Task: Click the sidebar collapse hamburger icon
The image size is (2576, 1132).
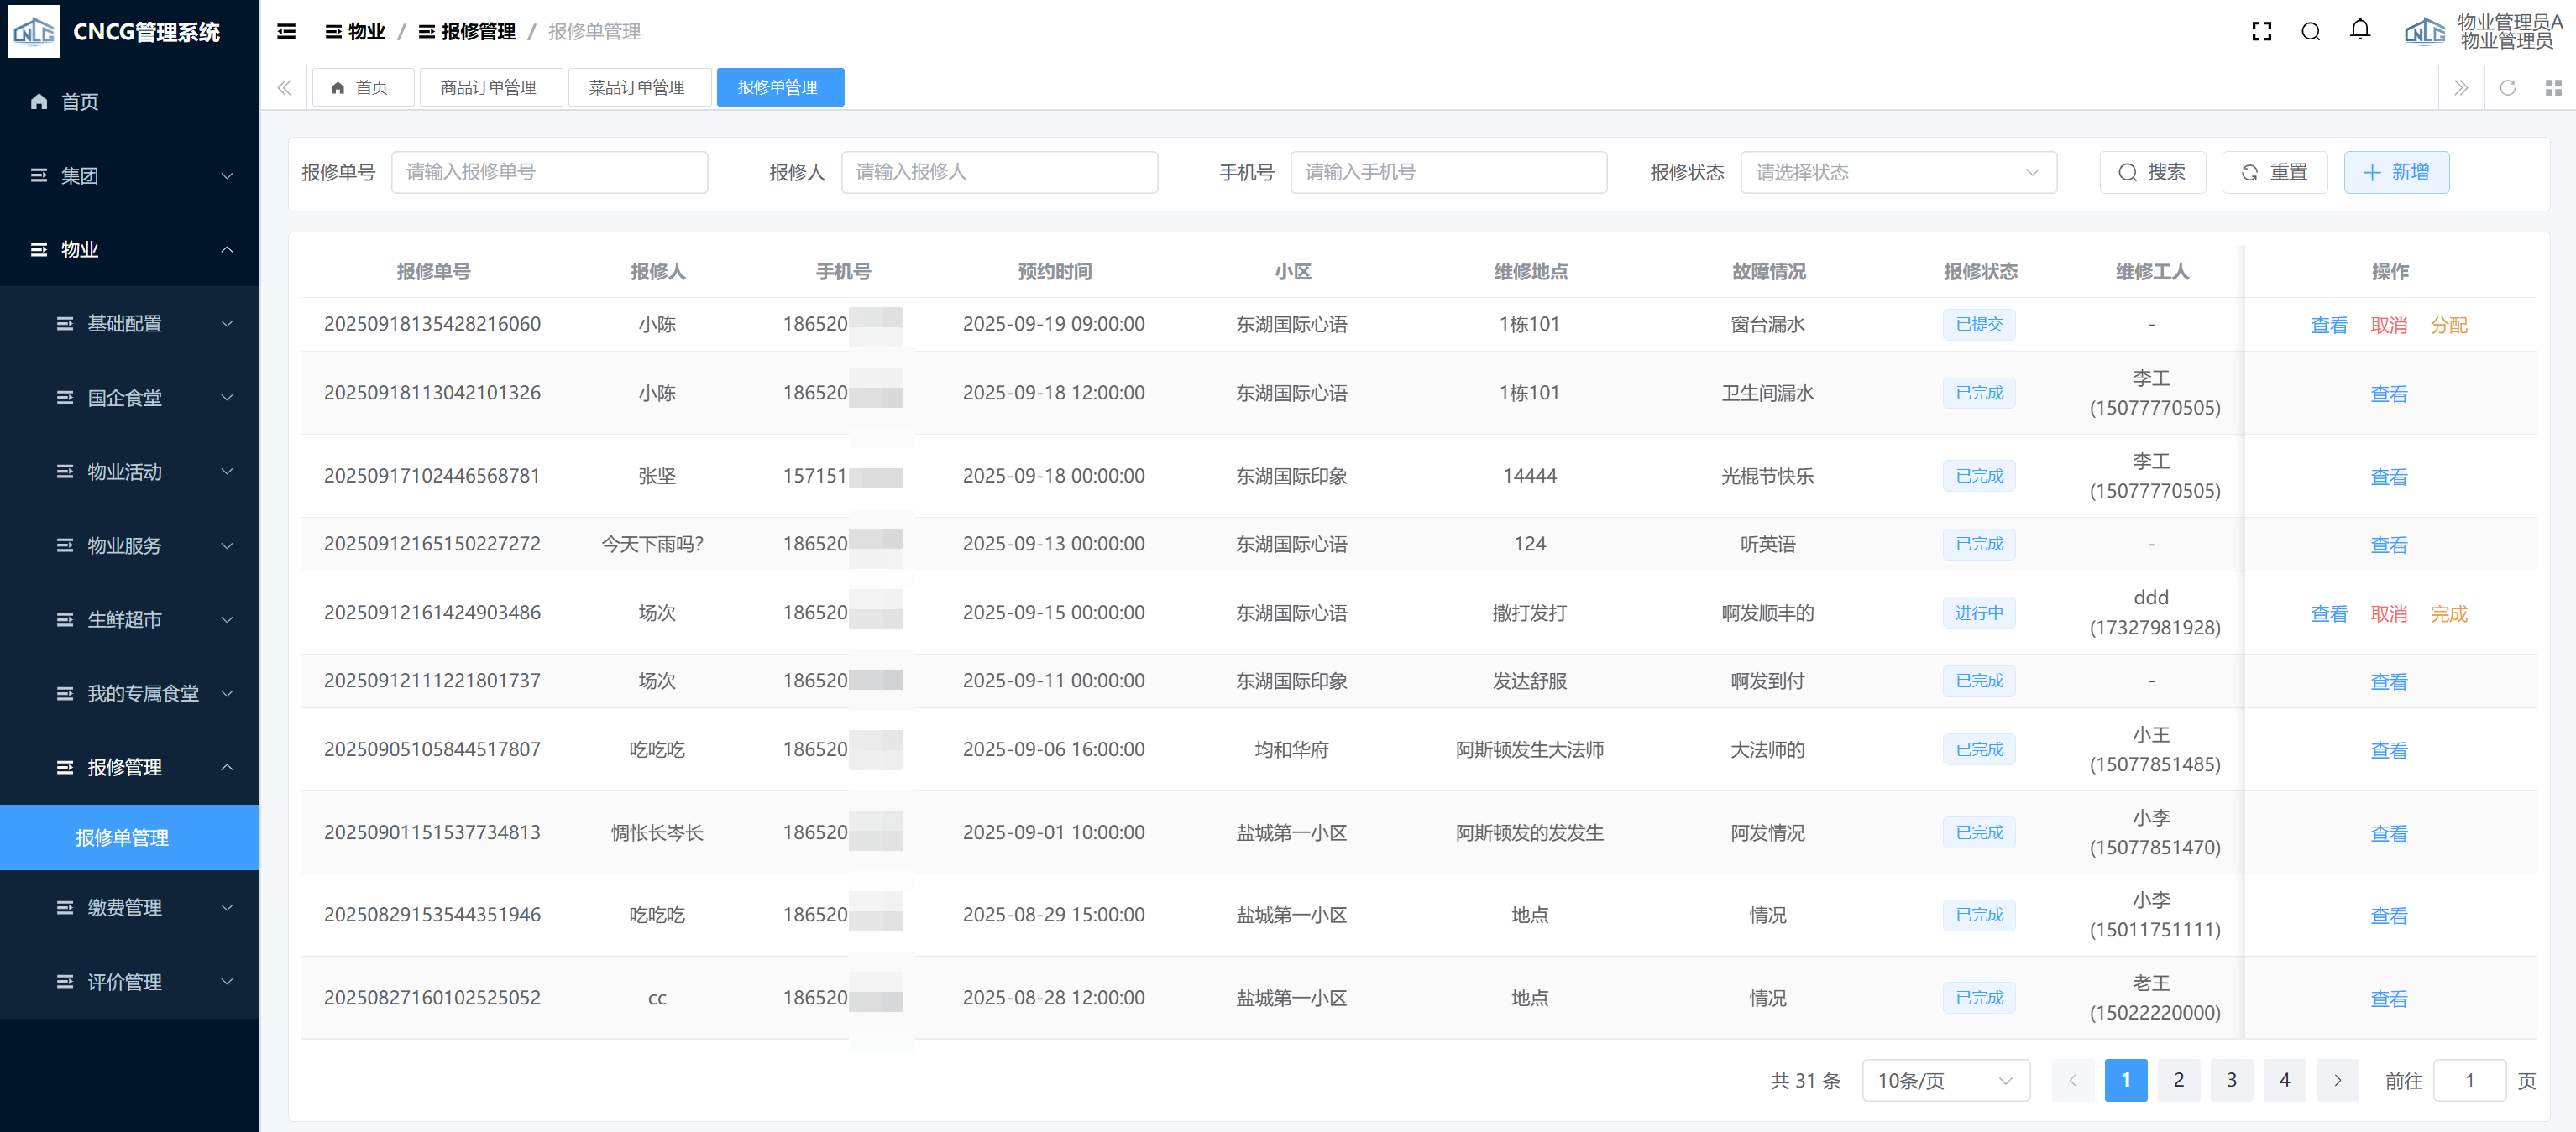Action: [x=286, y=32]
